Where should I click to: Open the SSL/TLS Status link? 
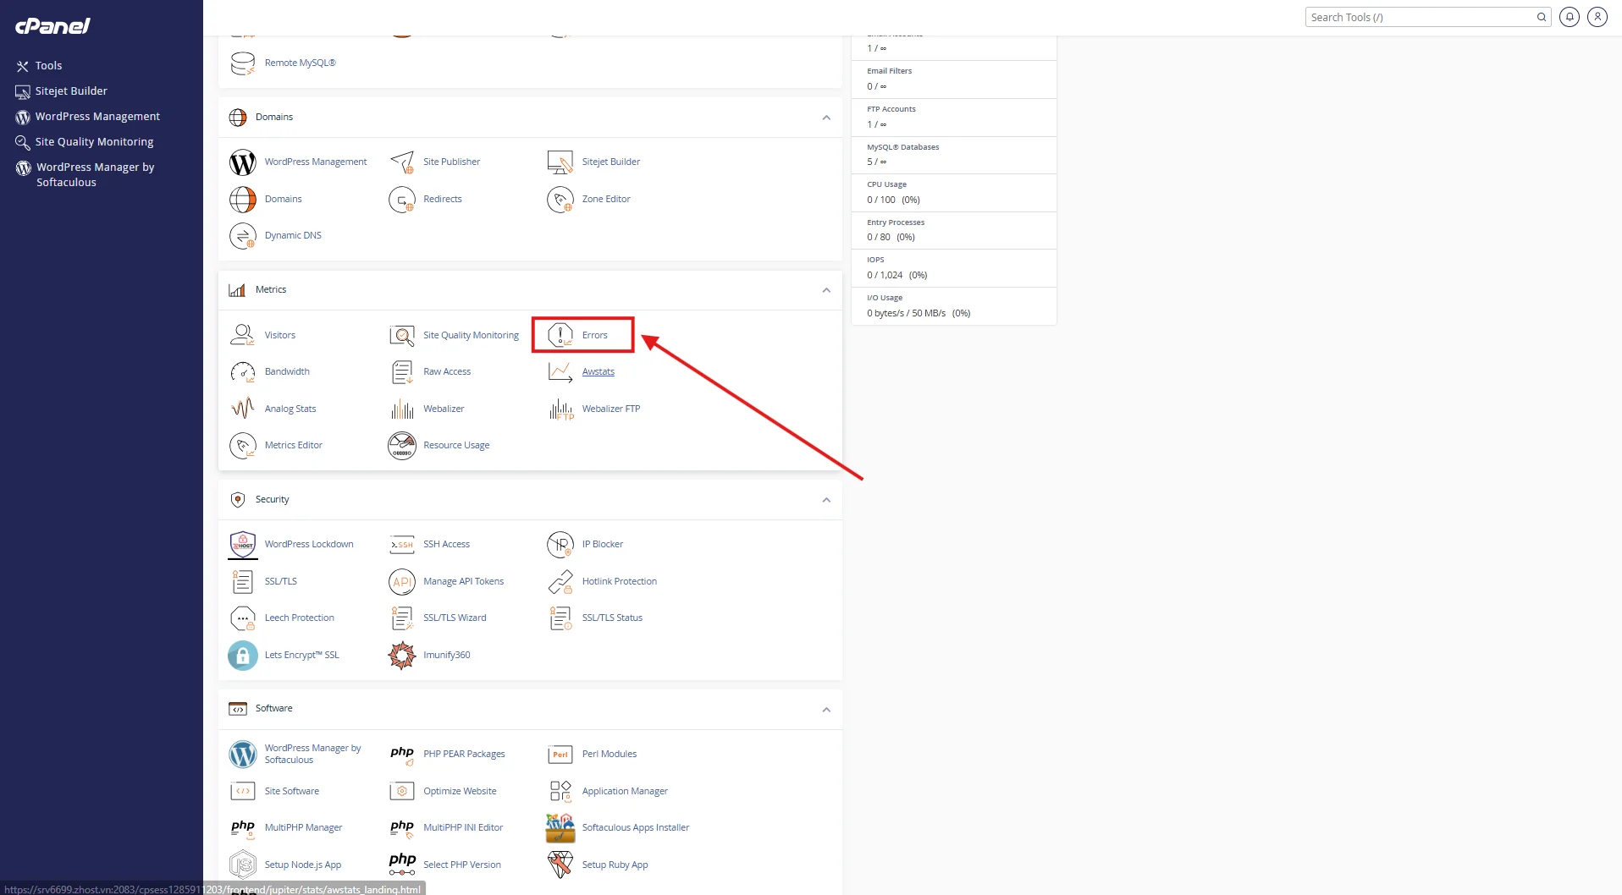tap(612, 618)
